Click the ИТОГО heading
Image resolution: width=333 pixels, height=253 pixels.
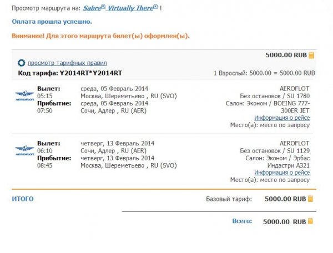pos(23,199)
